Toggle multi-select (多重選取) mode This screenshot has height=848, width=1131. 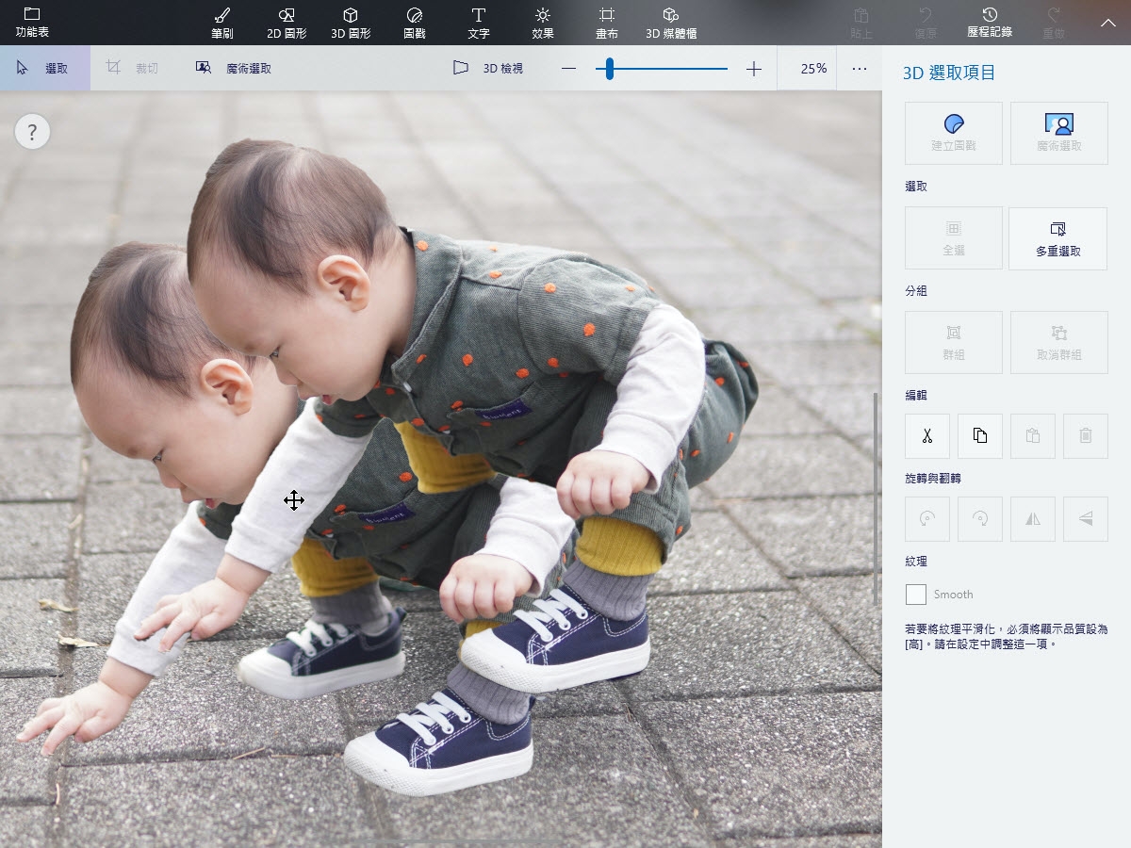click(1057, 238)
